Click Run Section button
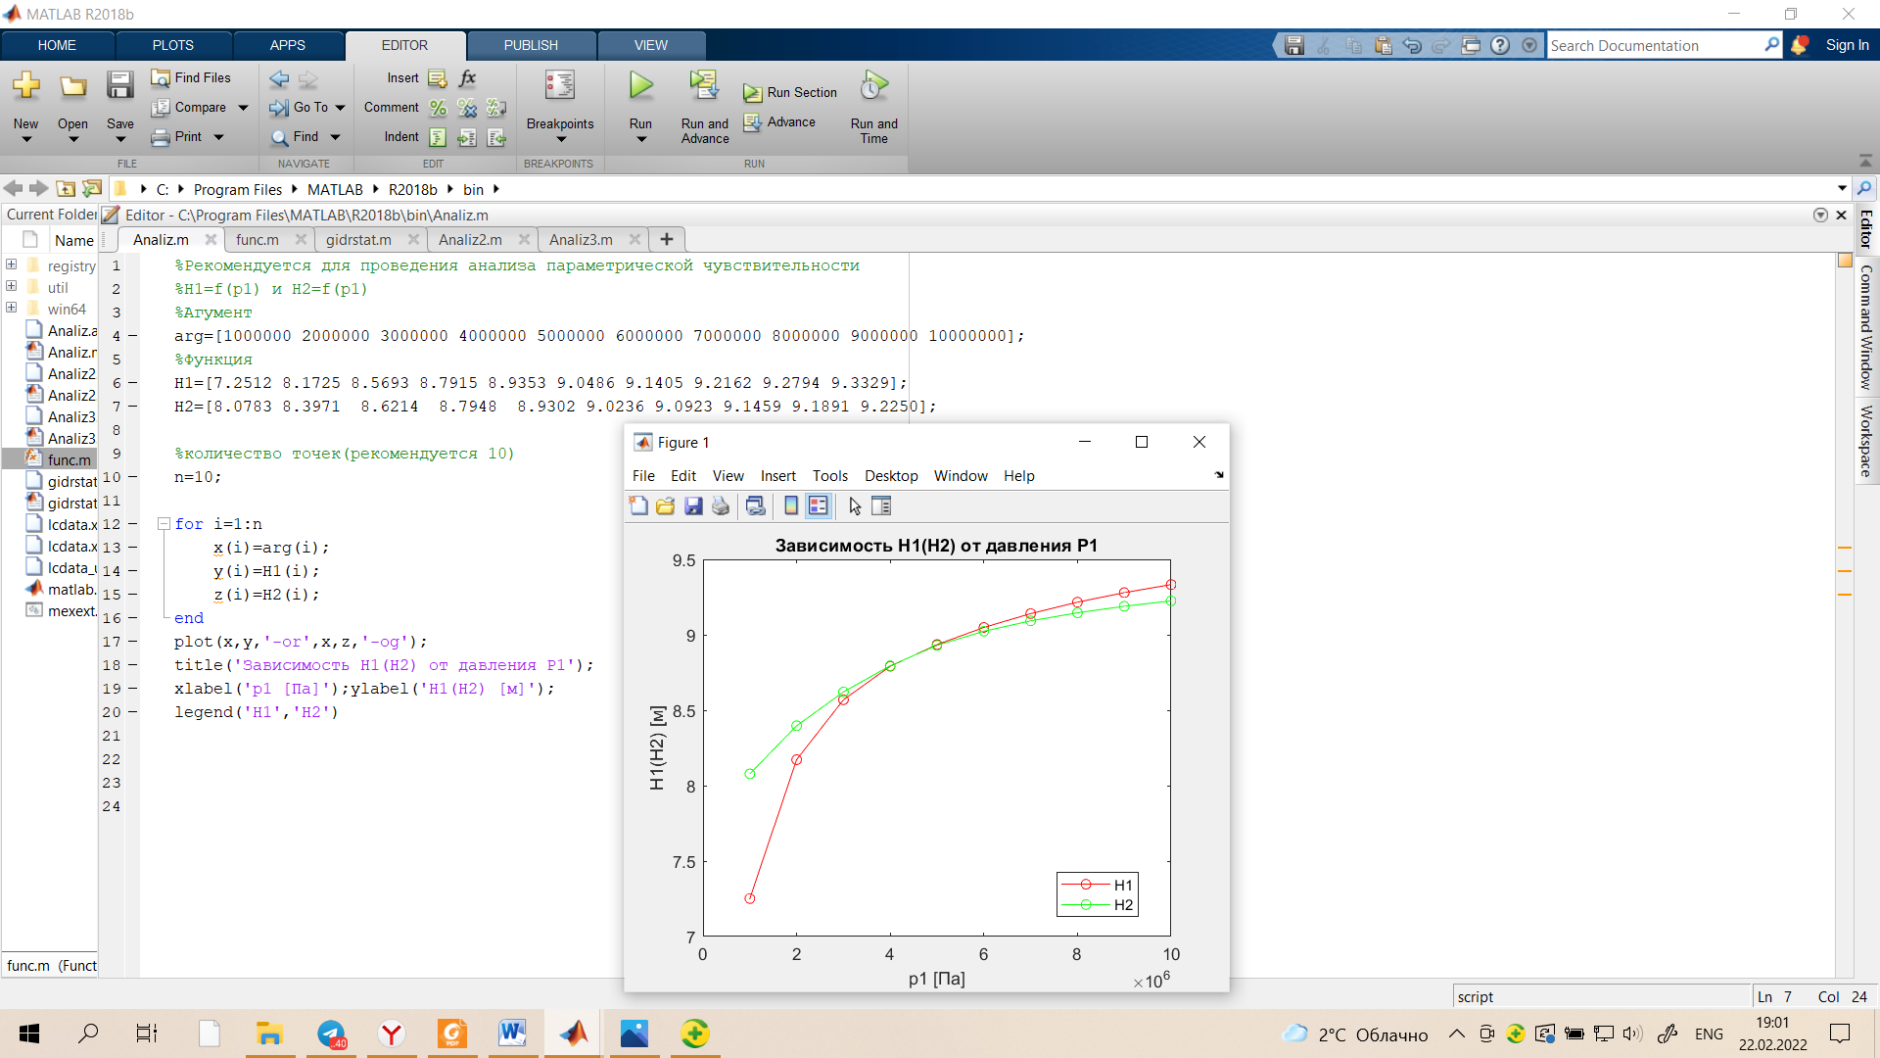Image resolution: width=1880 pixels, height=1058 pixels. pyautogui.click(x=790, y=92)
